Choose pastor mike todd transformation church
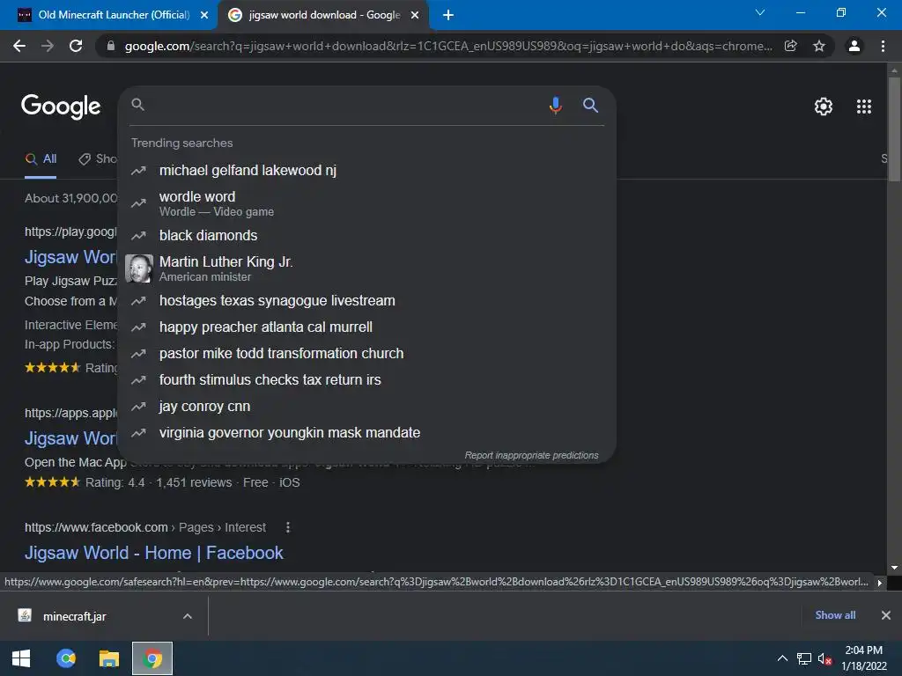Screen dimensions: 902x676 click(366, 354)
